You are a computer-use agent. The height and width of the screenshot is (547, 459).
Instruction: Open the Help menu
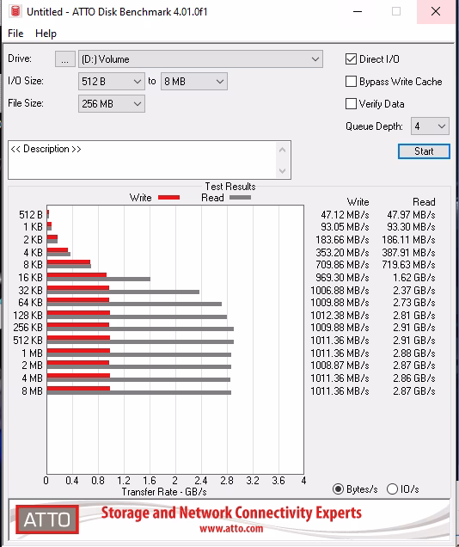46,34
